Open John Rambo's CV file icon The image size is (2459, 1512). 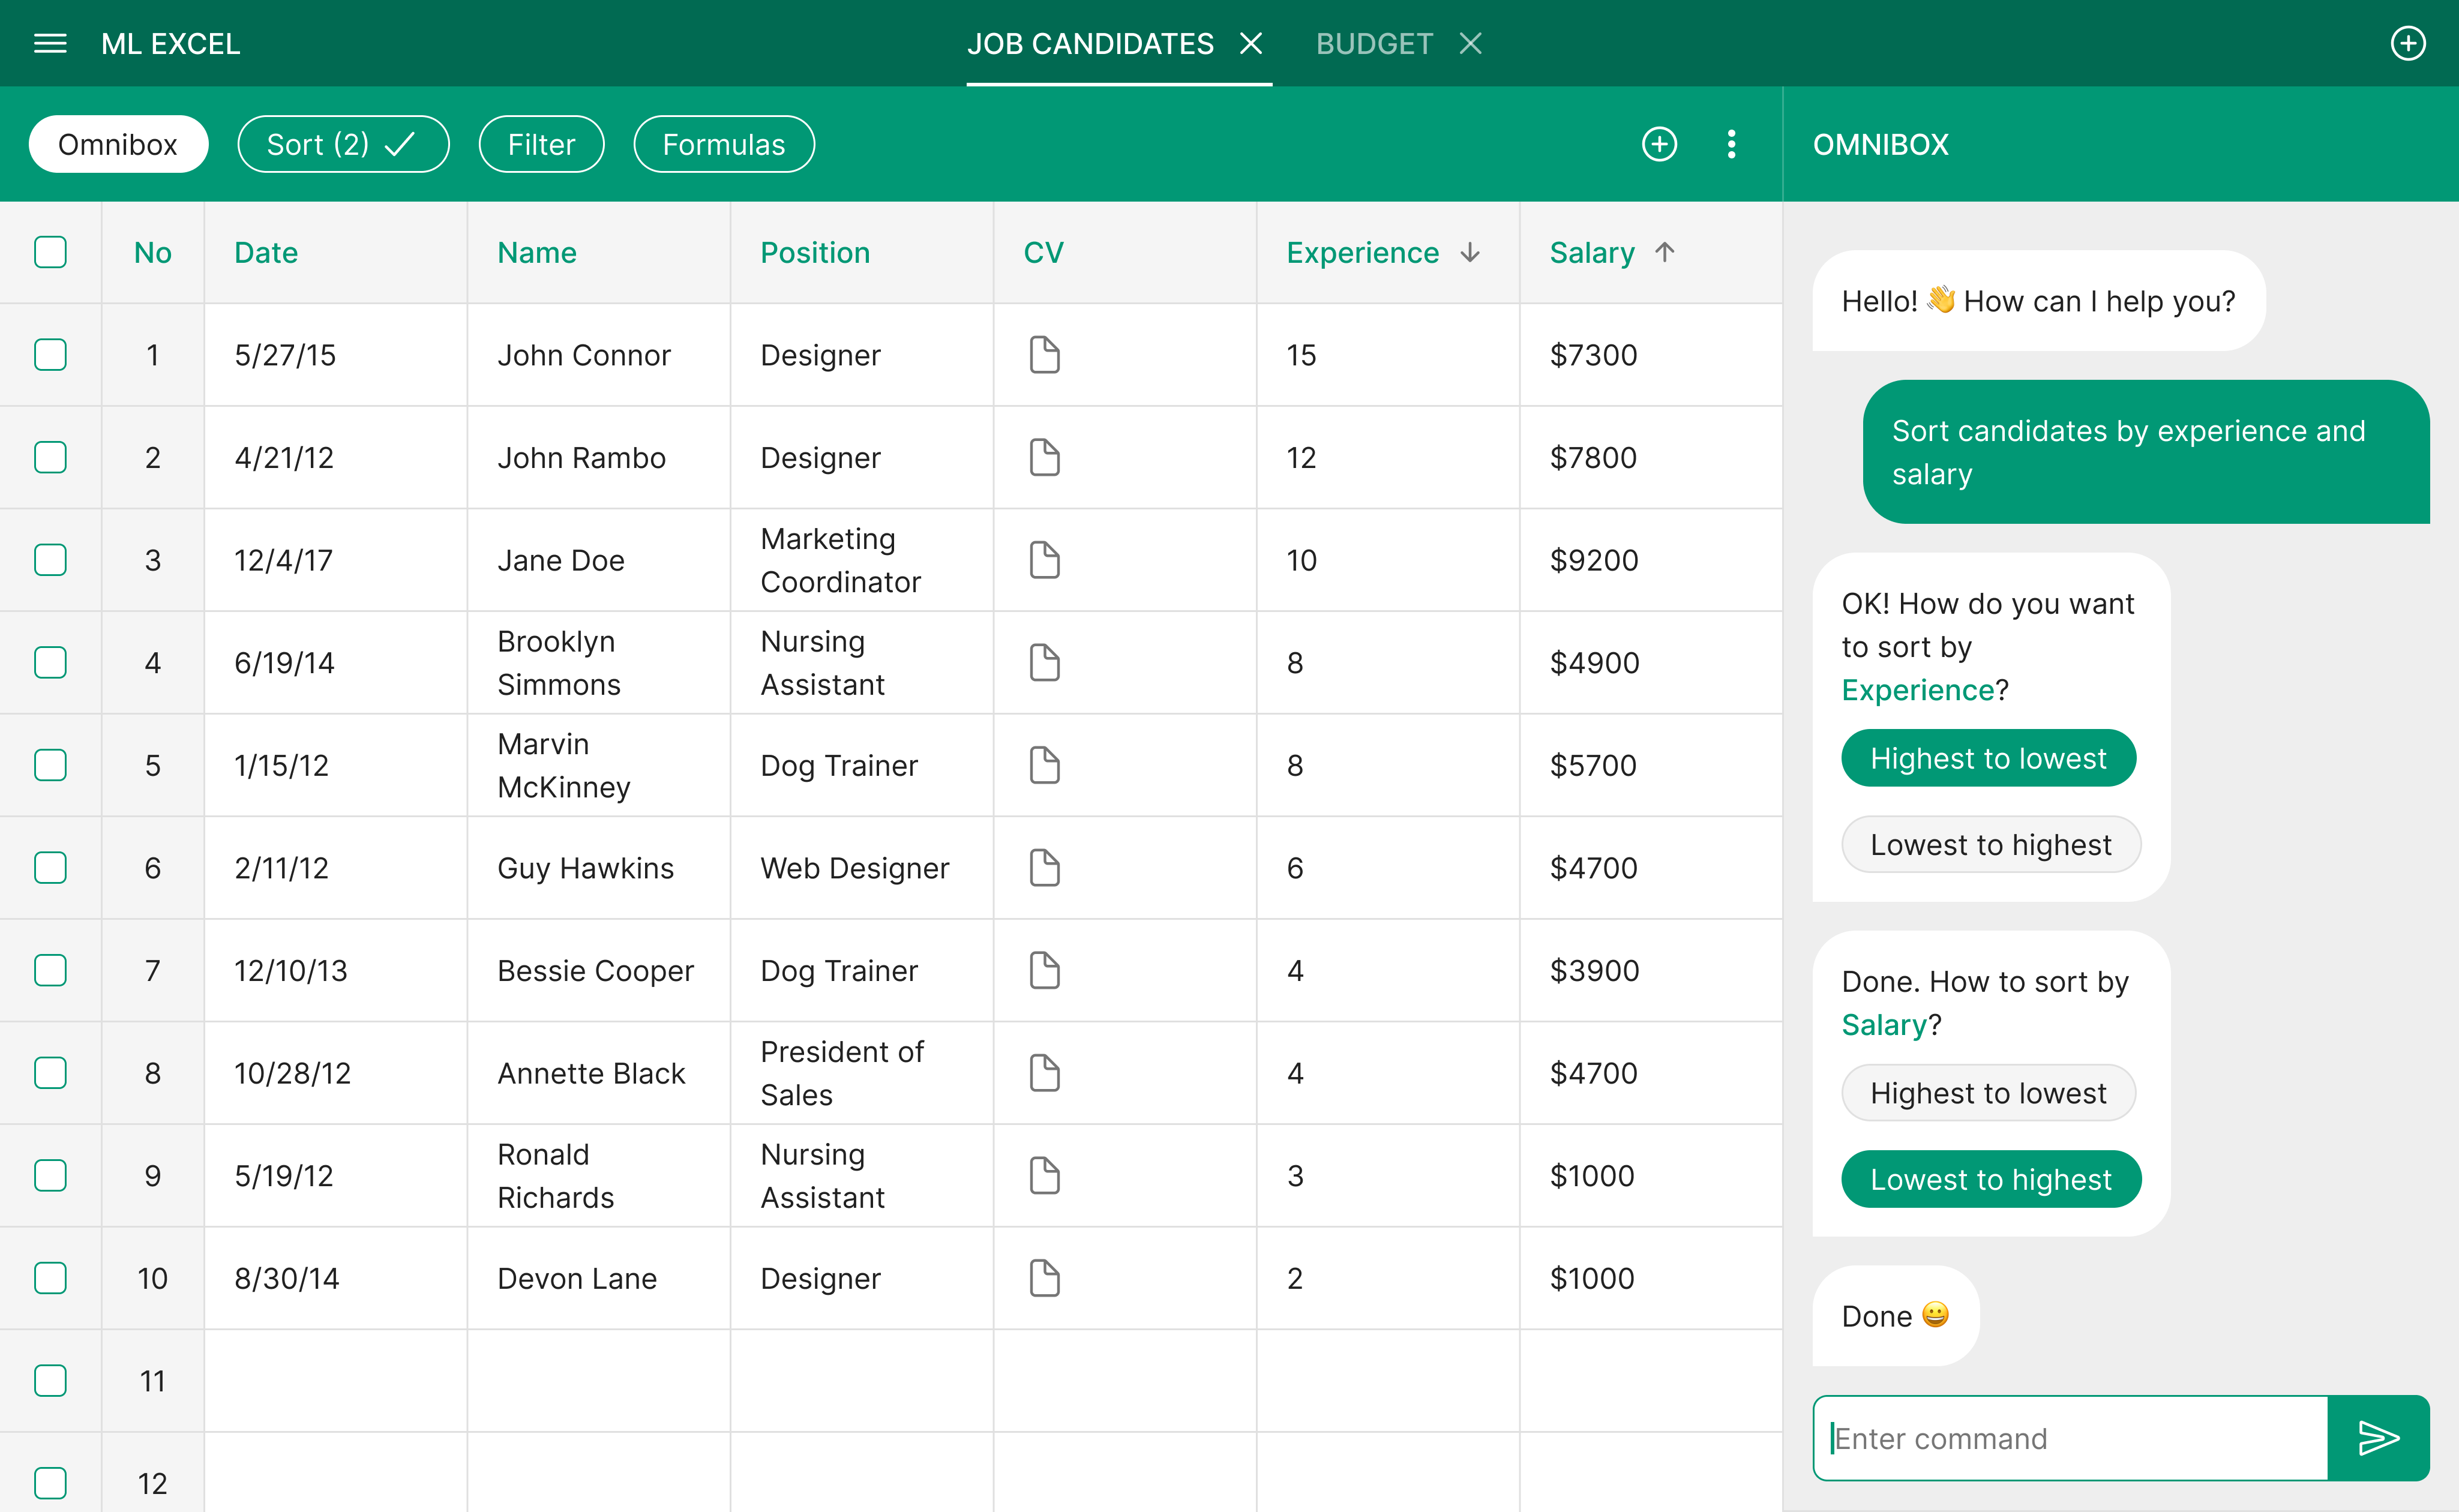[1044, 457]
